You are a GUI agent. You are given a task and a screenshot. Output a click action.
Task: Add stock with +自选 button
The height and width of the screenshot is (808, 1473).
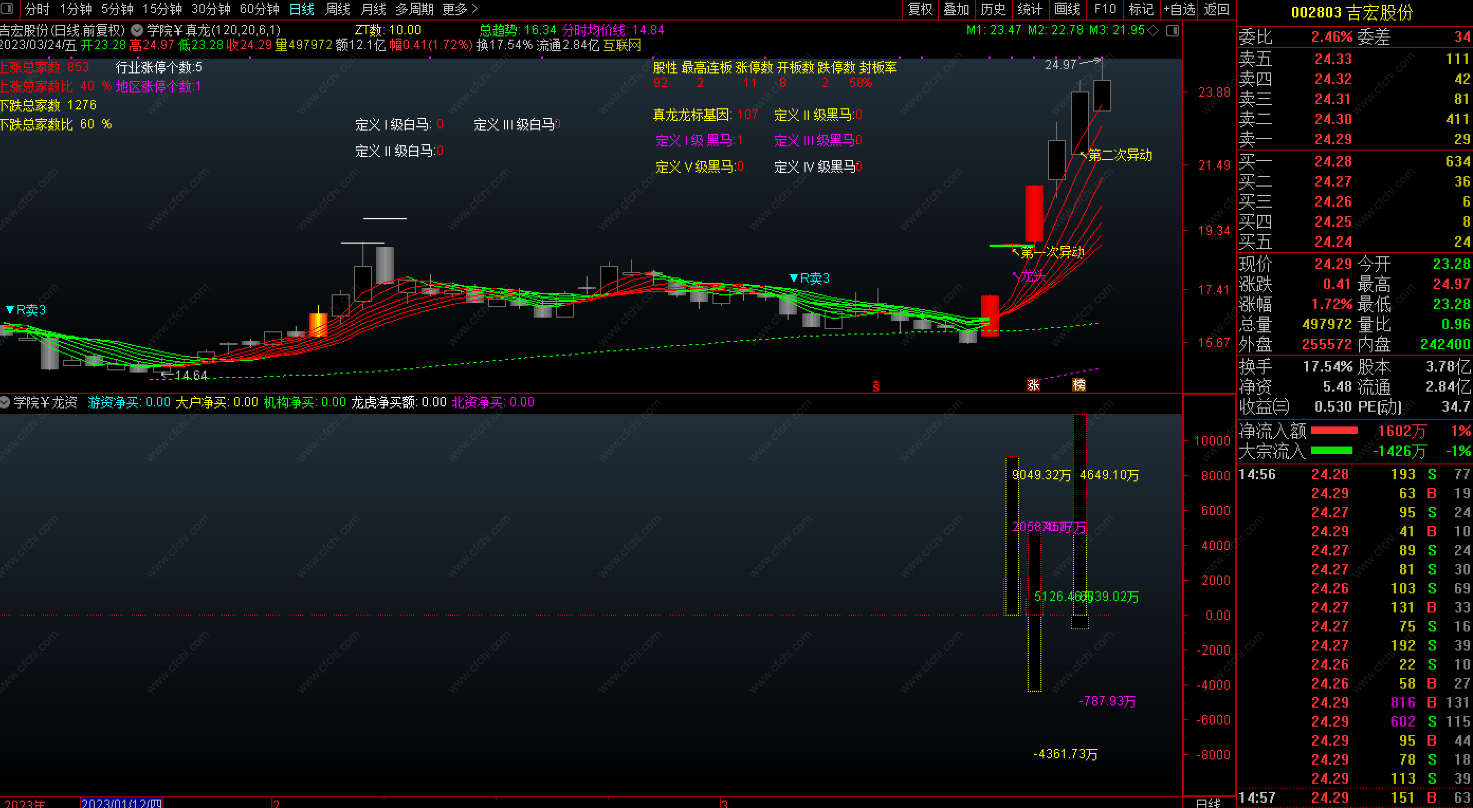click(x=1179, y=9)
